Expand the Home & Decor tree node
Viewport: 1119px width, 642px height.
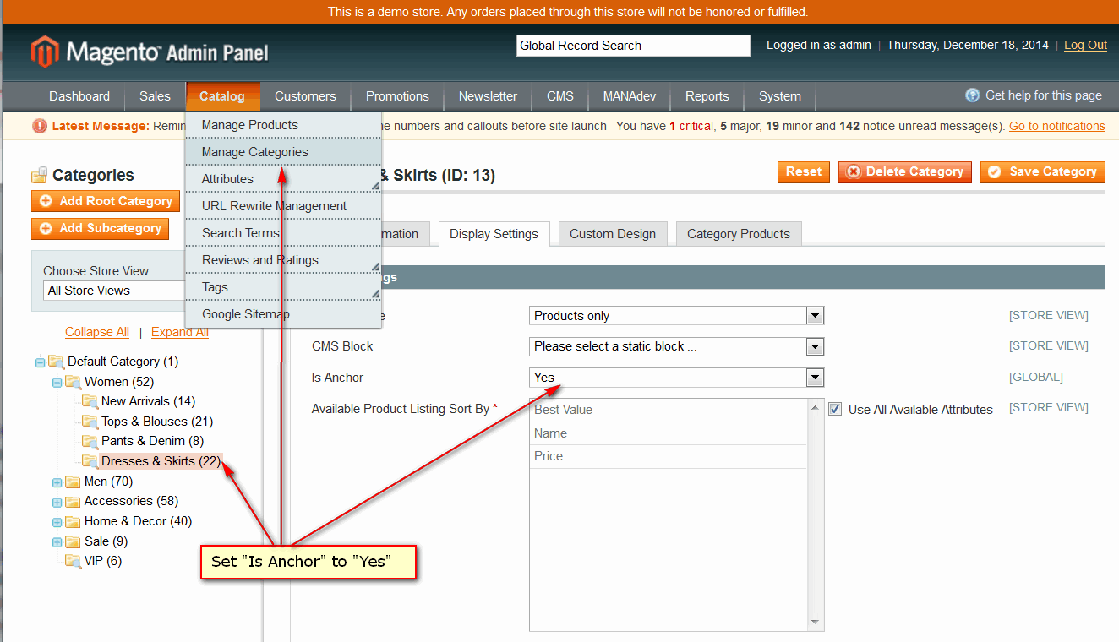(57, 522)
